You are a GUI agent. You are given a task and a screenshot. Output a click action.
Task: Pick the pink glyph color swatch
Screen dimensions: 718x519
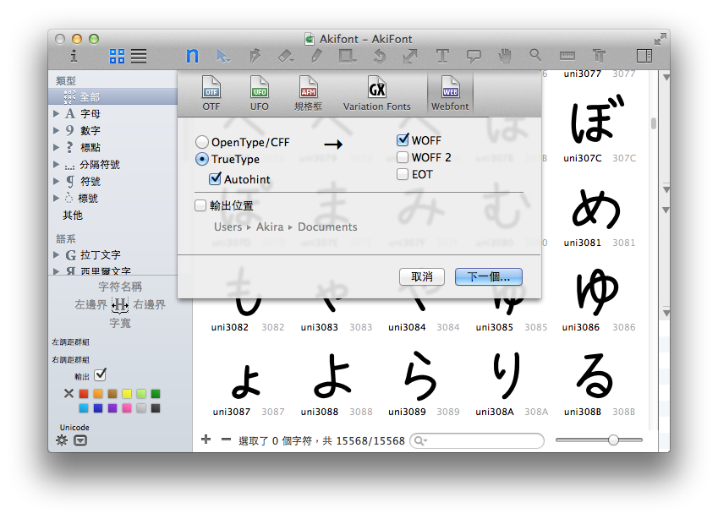127,407
